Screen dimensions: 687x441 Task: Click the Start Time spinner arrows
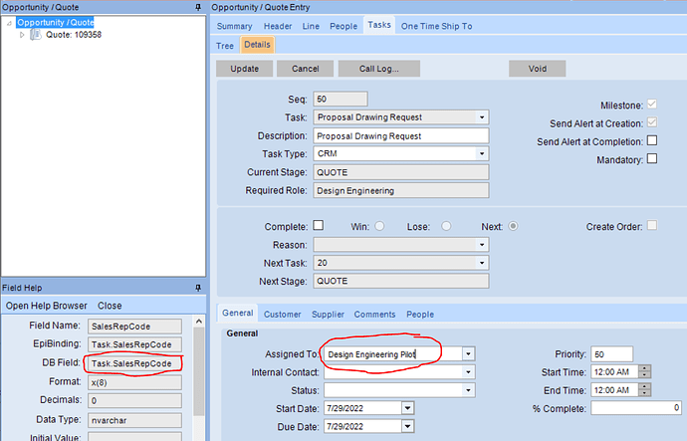644,371
